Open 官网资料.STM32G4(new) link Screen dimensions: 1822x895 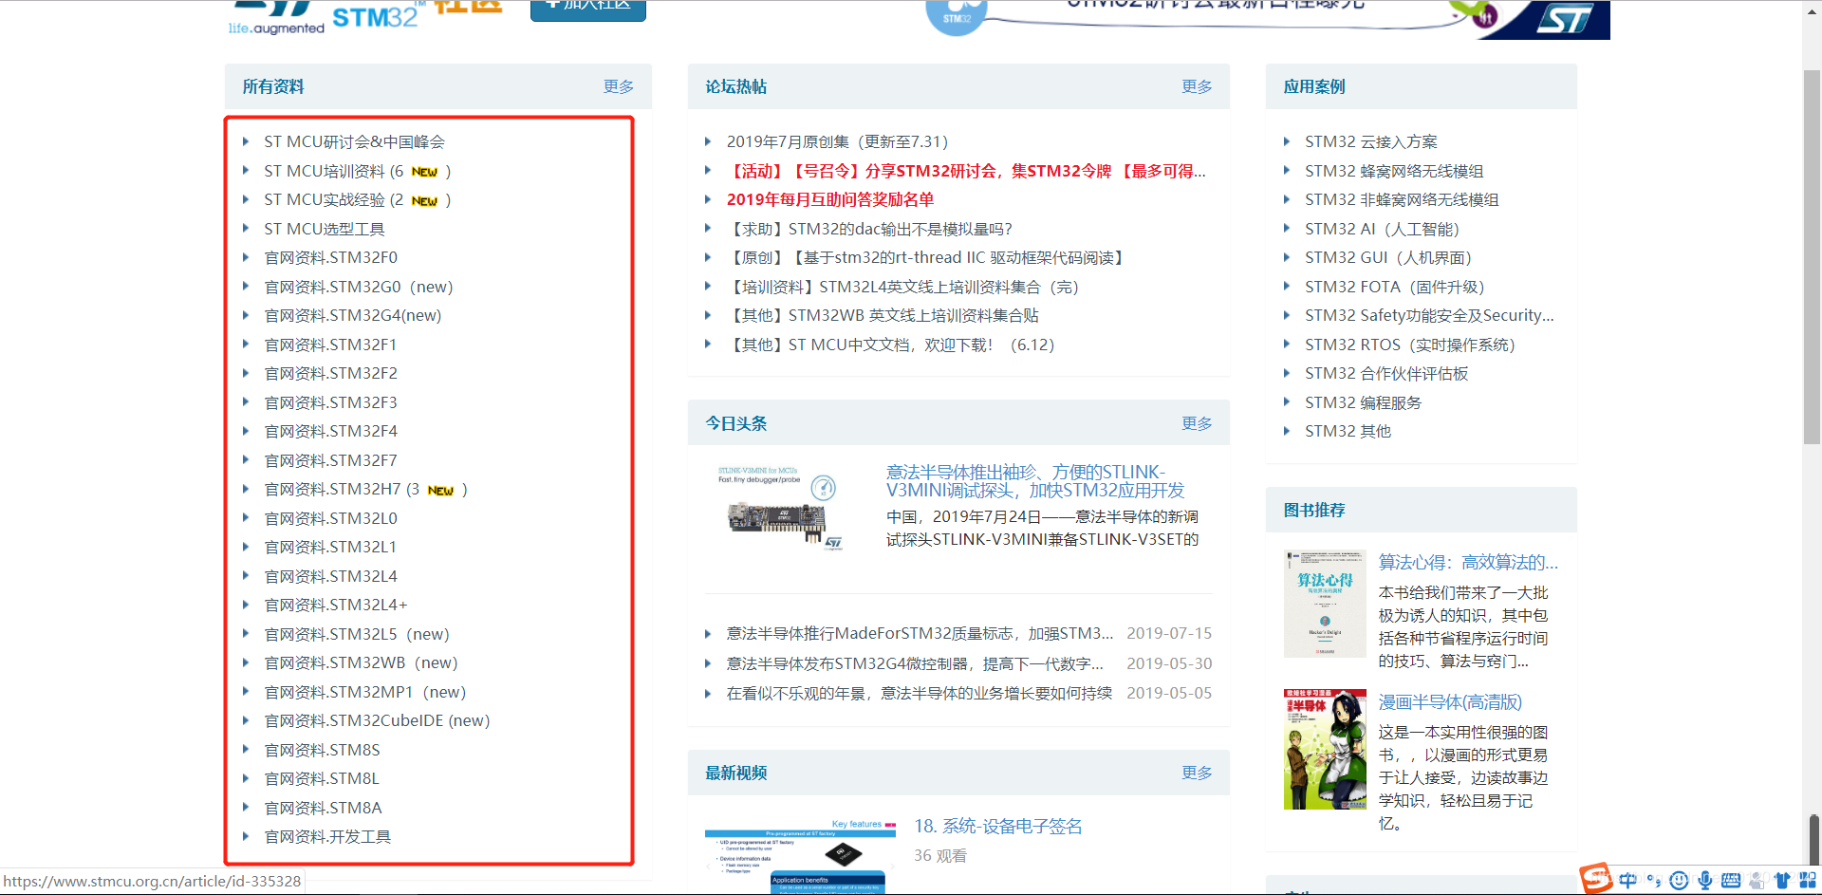pyautogui.click(x=352, y=315)
